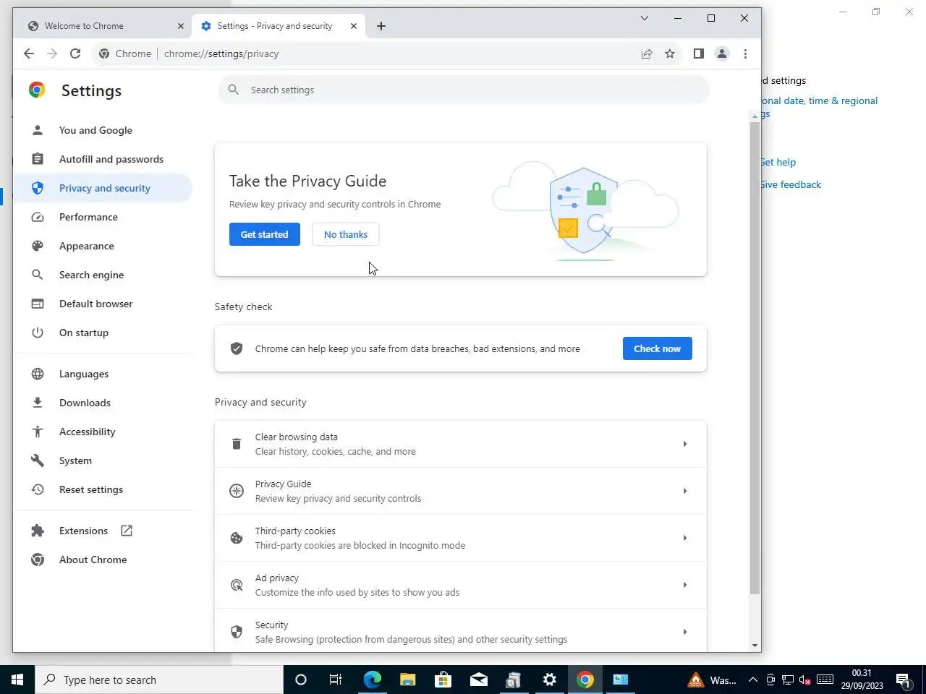Click the Default browser icon in sidebar

coord(38,304)
